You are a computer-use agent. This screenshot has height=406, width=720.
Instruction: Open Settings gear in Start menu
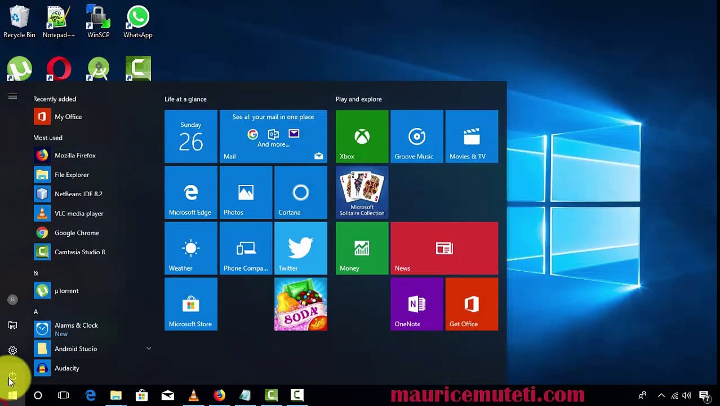(12, 350)
